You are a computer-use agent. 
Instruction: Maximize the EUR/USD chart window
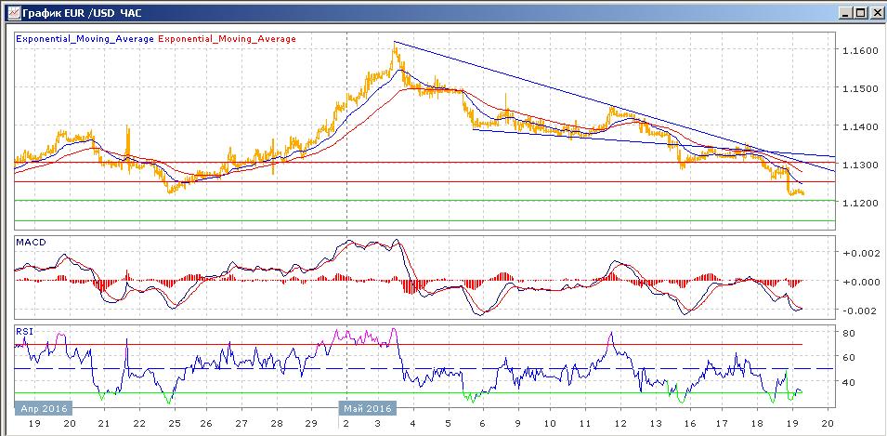859,12
